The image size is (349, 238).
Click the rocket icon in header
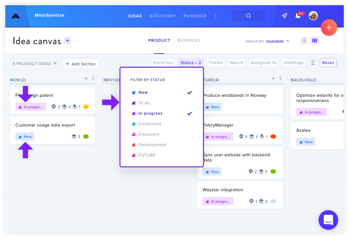click(x=285, y=16)
